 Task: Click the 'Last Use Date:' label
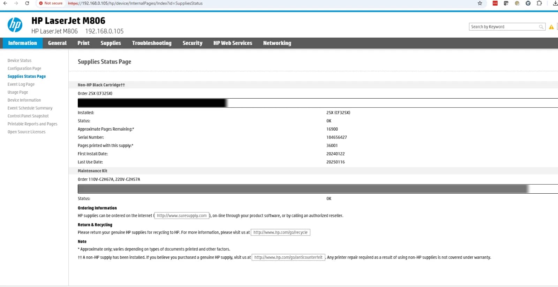tap(90, 162)
